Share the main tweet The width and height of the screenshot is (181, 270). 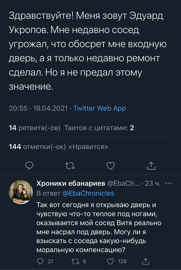tap(151, 166)
